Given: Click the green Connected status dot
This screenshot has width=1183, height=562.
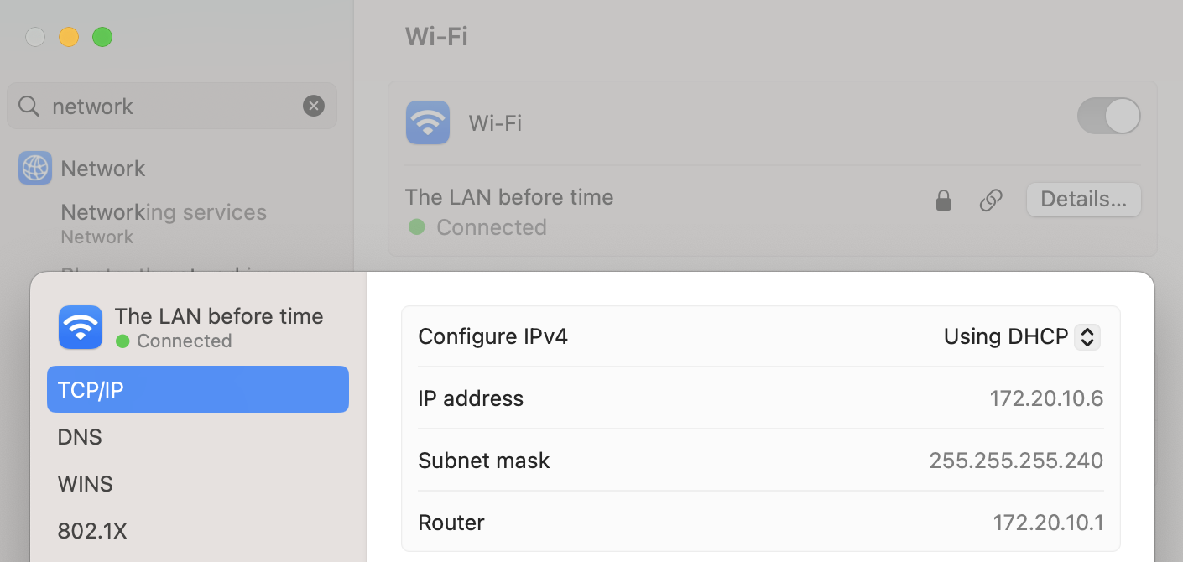Looking at the screenshot, I should (x=416, y=227).
